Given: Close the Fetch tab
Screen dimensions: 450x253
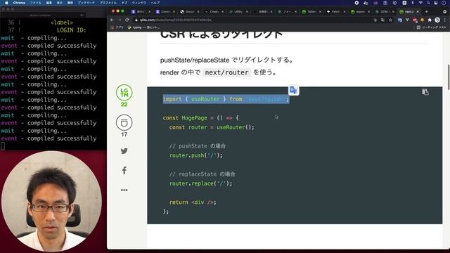Looking at the screenshot, I should 345,12.
